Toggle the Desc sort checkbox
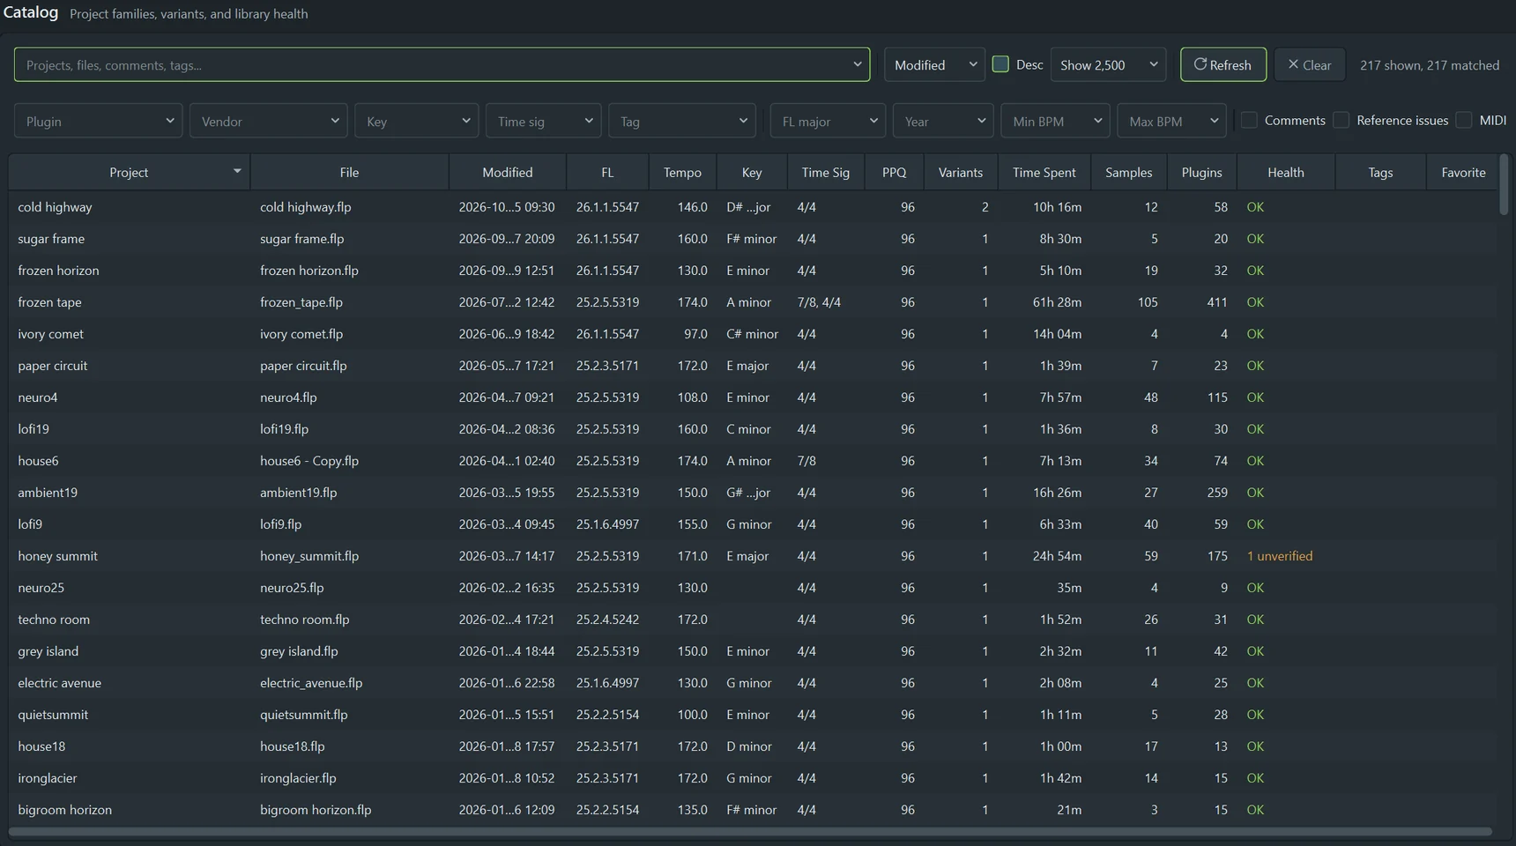Viewport: 1516px width, 846px height. 1000,64
